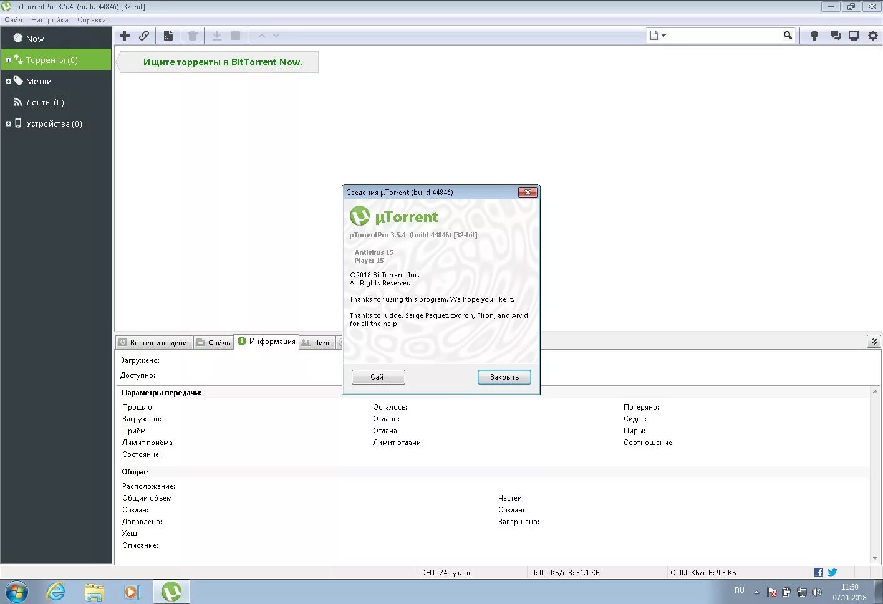The height and width of the screenshot is (604, 883).
Task: Select Торренты (0) in the sidebar
Action: pos(56,60)
